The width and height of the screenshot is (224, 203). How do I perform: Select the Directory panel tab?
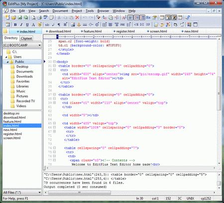click(11, 38)
